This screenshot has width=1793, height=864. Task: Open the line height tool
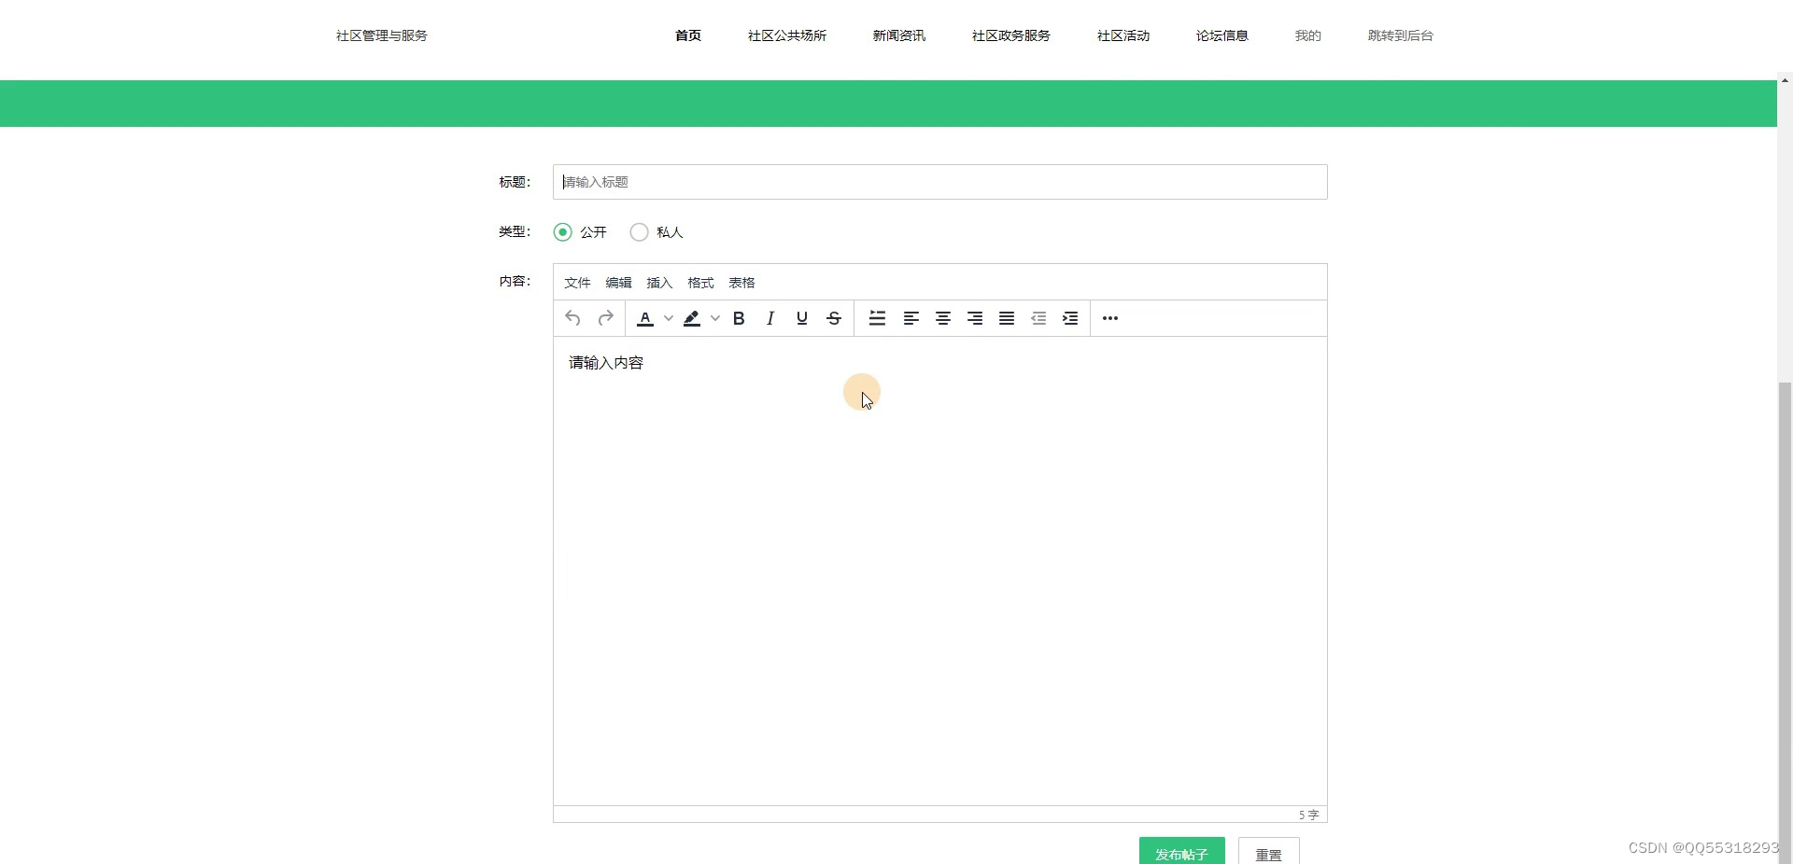878,318
